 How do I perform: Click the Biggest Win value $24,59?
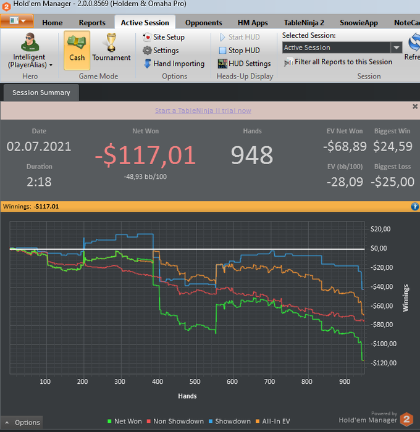(393, 146)
